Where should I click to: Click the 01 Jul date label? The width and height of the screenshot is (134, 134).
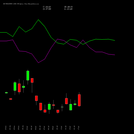point(27,128)
